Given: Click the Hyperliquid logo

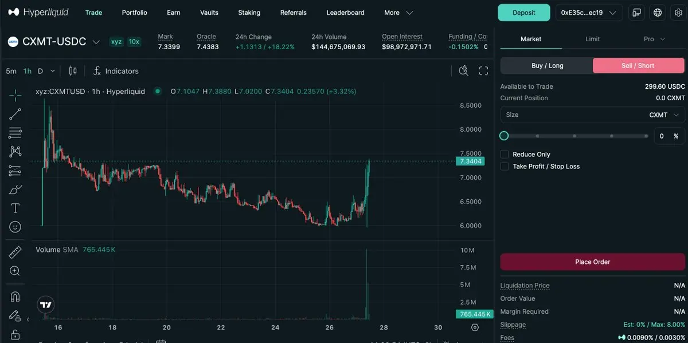Looking at the screenshot, I should (x=38, y=12).
